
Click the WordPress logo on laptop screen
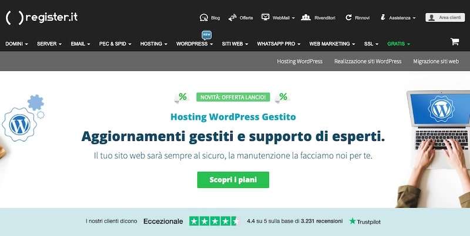point(441,109)
